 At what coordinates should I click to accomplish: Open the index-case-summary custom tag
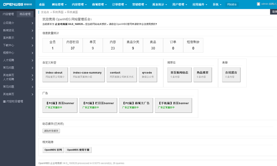[87, 75]
